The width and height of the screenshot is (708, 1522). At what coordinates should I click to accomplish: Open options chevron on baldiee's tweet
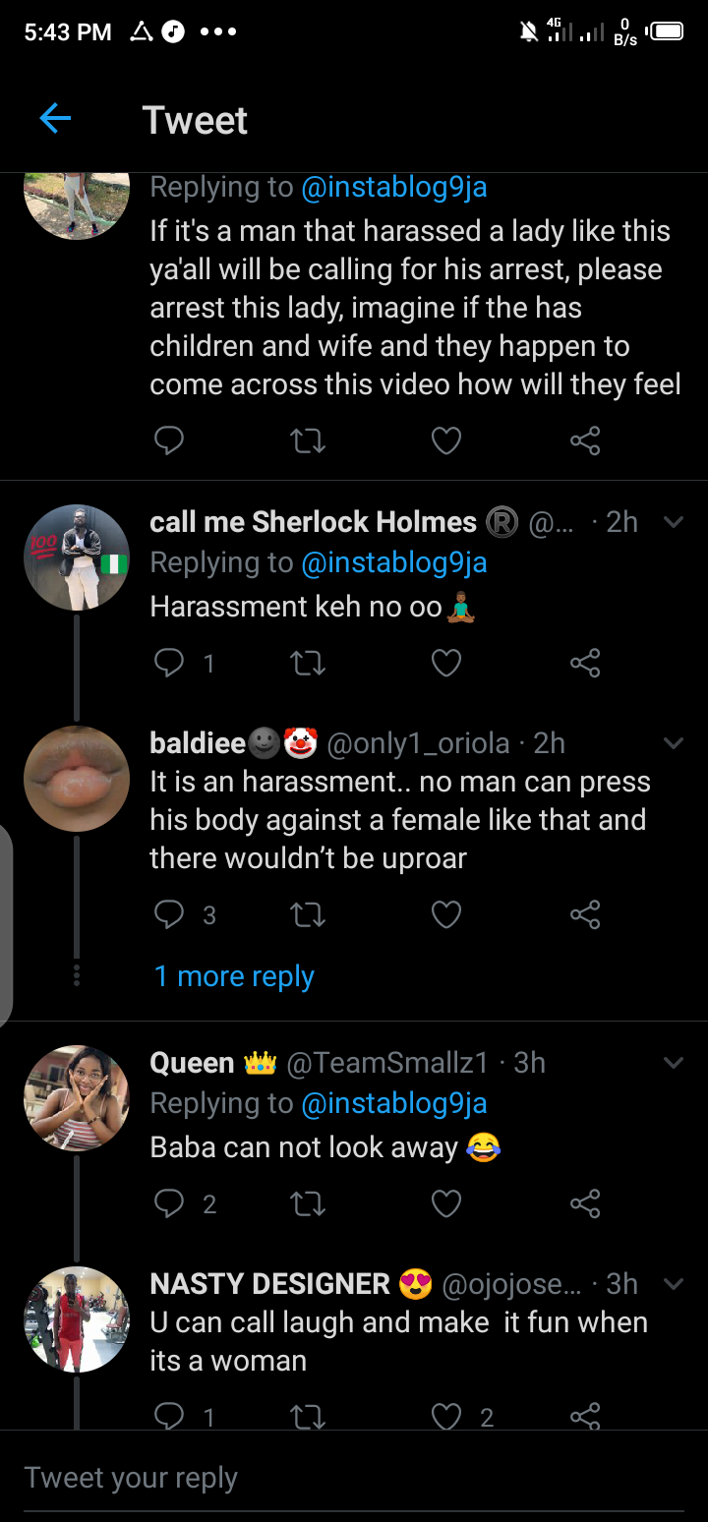[674, 743]
